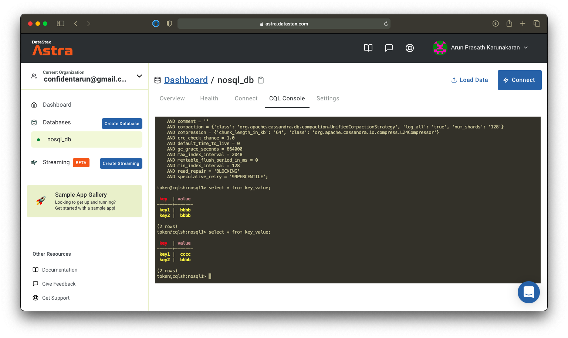Expand the Current Organization dropdown
568x338 pixels.
coord(139,76)
